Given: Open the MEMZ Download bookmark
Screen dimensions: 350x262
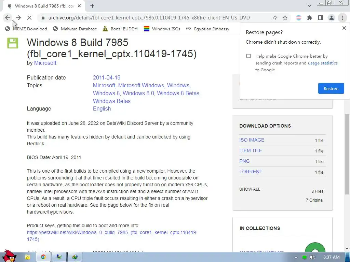Looking at the screenshot, I should (26, 29).
